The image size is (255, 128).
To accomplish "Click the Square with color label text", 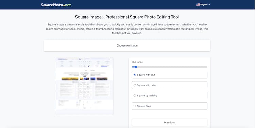I will [x=147, y=85].
